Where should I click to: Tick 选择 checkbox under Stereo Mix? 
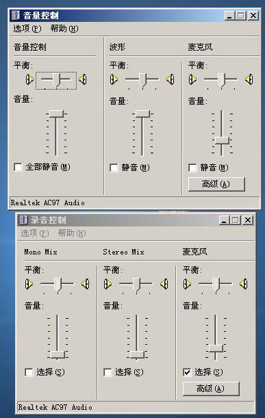pos(108,372)
